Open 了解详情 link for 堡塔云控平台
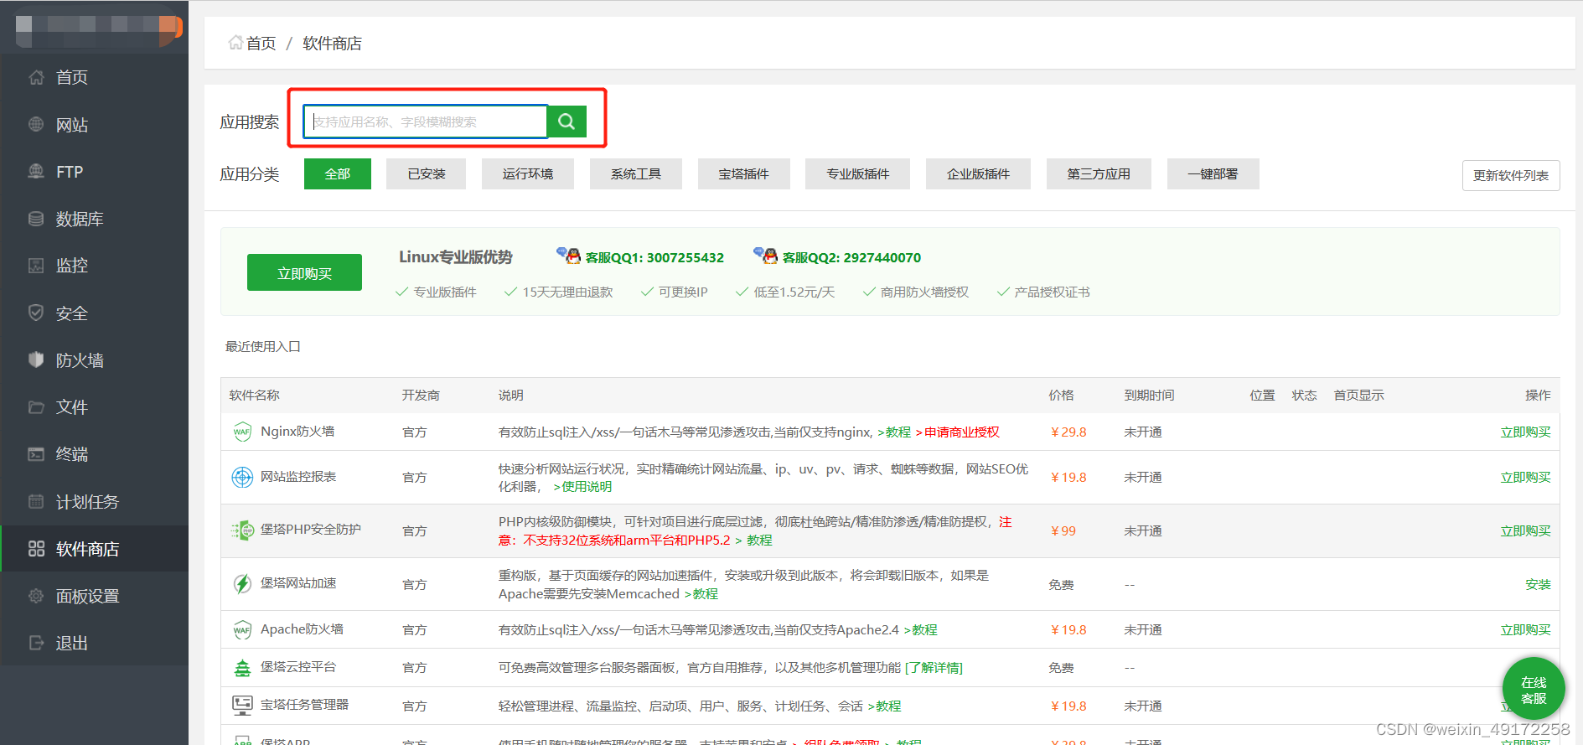1583x745 pixels. click(x=934, y=668)
